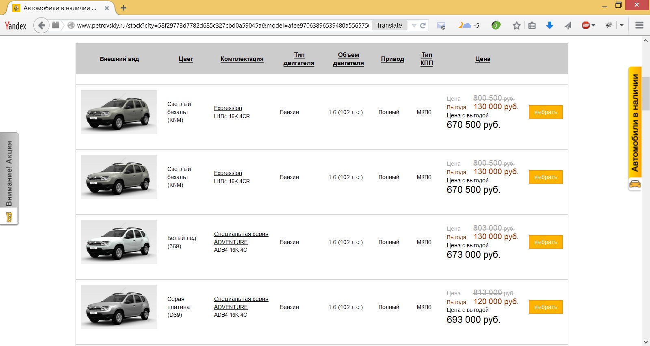650x346 pixels.
Task: Select the Белый лед (369) color text
Action: coord(182,242)
